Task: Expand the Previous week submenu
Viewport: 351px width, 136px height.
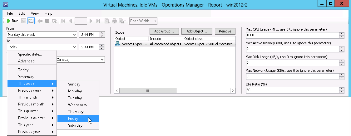Action: click(32, 90)
